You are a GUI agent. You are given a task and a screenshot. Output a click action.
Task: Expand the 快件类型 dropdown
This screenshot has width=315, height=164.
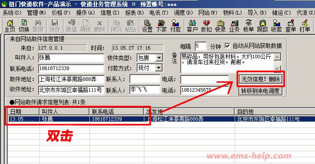pos(159,58)
